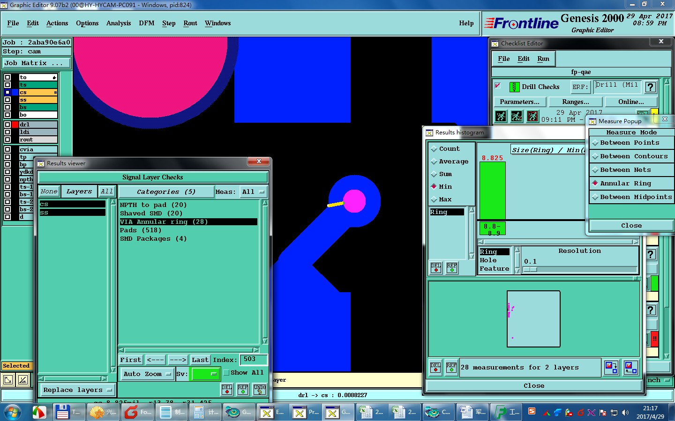Click the red '!!' alert indicator in Checklist
This screenshot has height=421, width=675.
click(655, 338)
